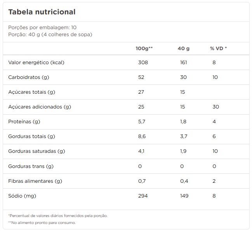The image size is (252, 231).
Task: Click the 100g** column header
Action: coord(144,49)
